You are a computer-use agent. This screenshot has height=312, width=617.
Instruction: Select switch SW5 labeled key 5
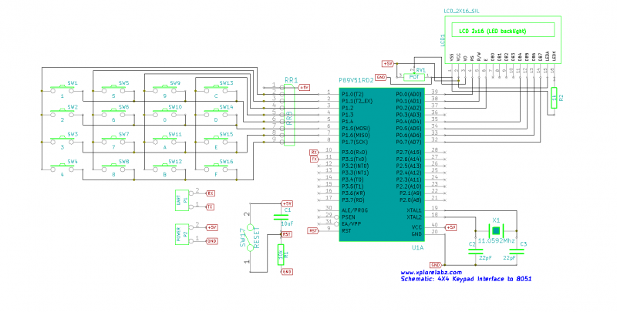coord(113,90)
